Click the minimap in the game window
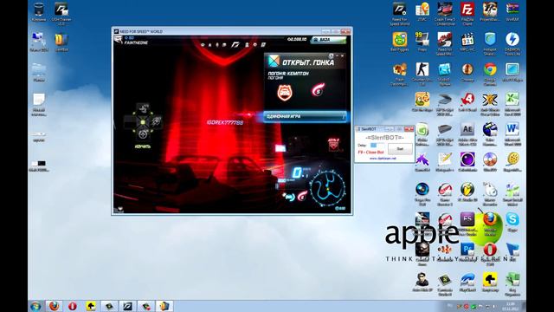Image resolution: width=554 pixels, height=312 pixels. click(327, 188)
